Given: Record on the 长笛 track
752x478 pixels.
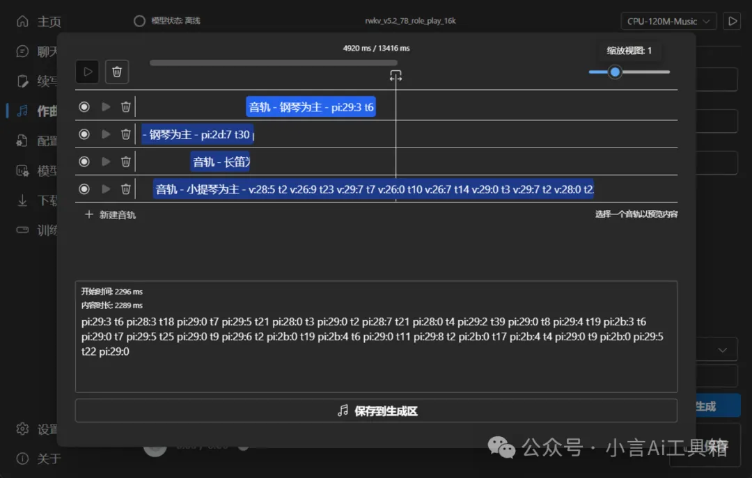Looking at the screenshot, I should (x=84, y=161).
